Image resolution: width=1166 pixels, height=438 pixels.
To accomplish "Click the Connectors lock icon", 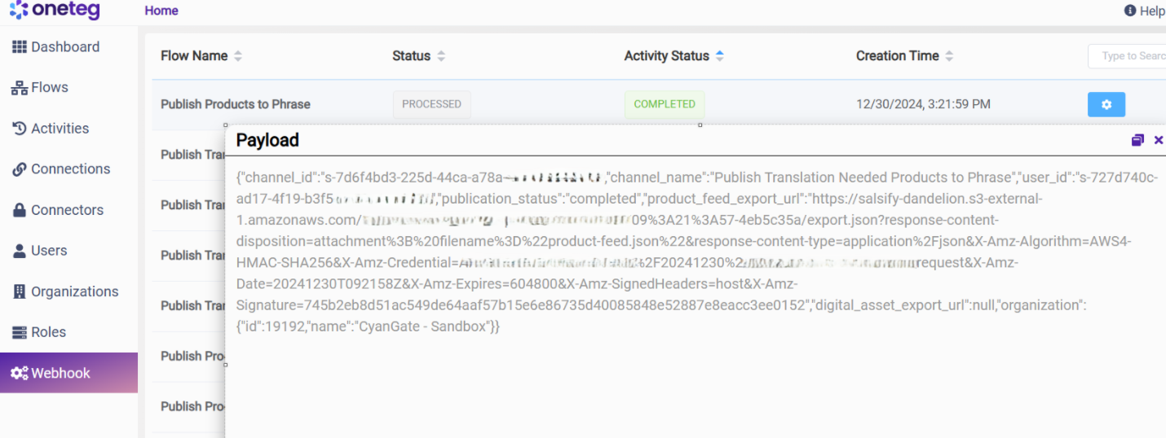I will click(20, 210).
